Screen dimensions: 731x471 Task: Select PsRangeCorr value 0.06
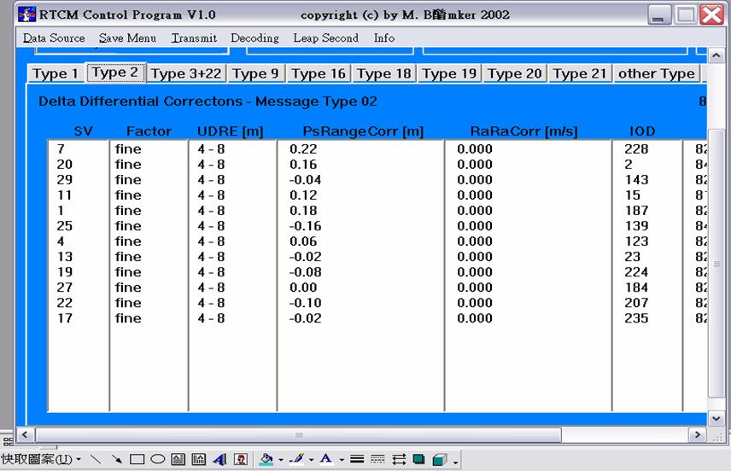pyautogui.click(x=303, y=241)
